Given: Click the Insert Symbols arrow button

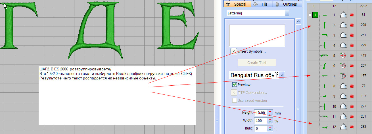Looking at the screenshot, I should [x=233, y=51].
